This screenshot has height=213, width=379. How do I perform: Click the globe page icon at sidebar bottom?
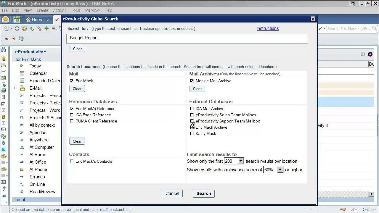pyautogui.click(x=4, y=196)
